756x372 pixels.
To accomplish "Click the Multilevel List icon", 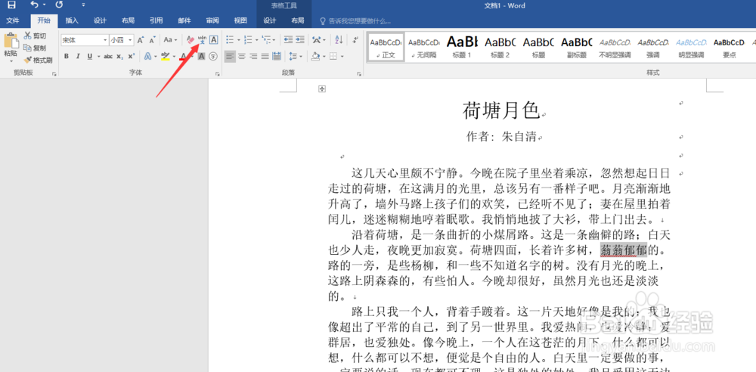I will [266, 39].
